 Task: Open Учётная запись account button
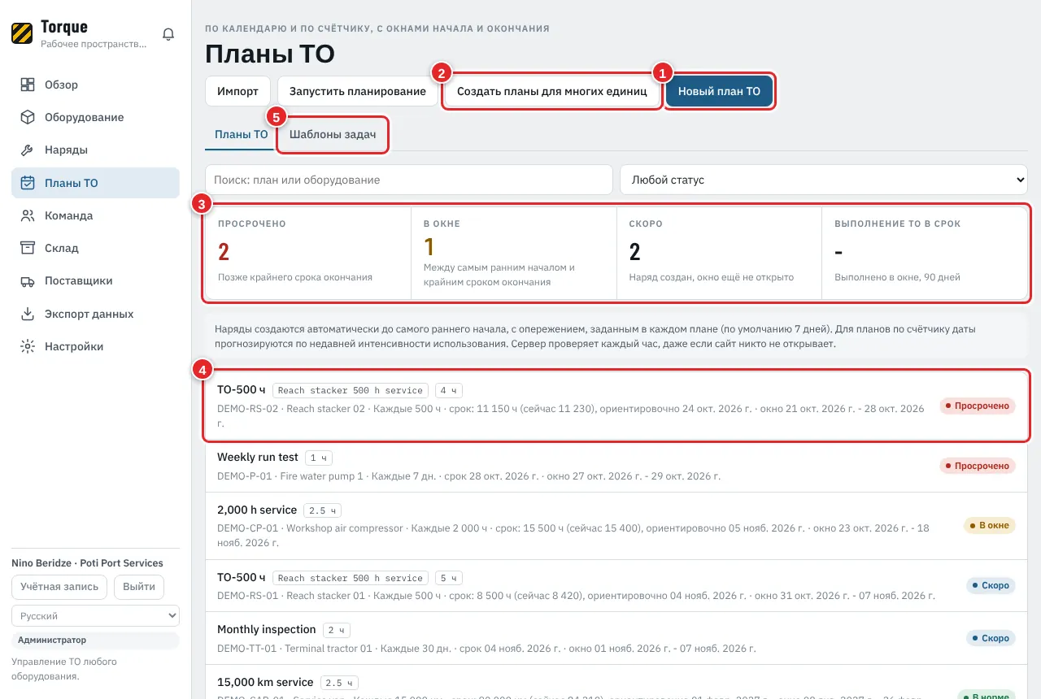click(59, 587)
